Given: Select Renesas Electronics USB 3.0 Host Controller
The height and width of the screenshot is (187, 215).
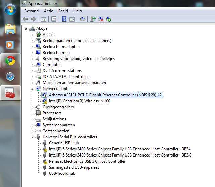Looking at the screenshot, I should tap(87, 161).
